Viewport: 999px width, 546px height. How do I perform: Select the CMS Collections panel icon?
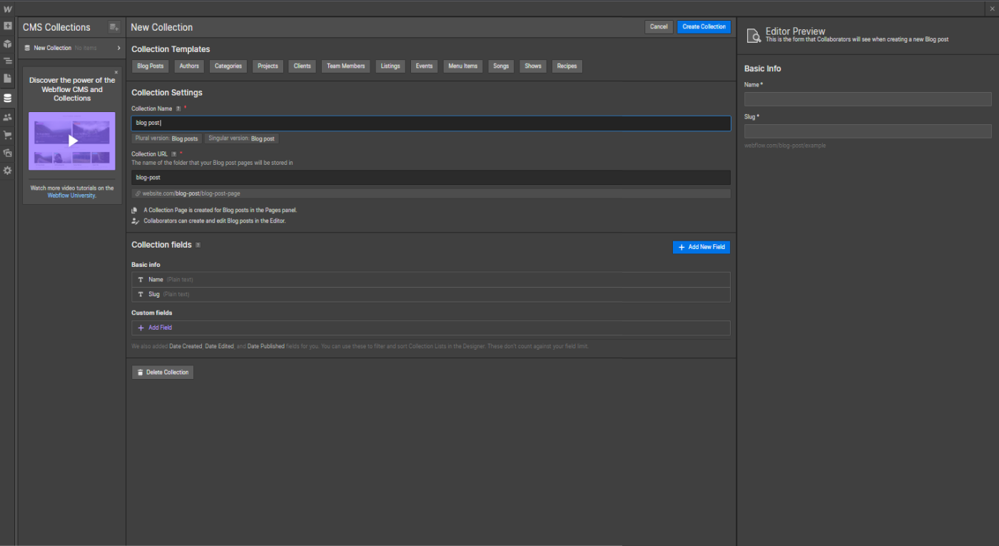(8, 98)
